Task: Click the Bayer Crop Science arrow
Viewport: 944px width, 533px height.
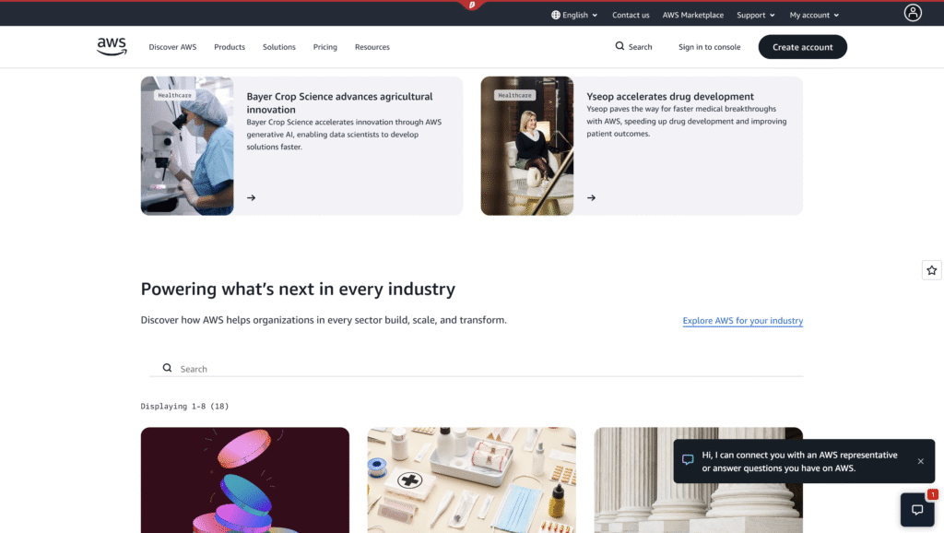Action: 251,197
